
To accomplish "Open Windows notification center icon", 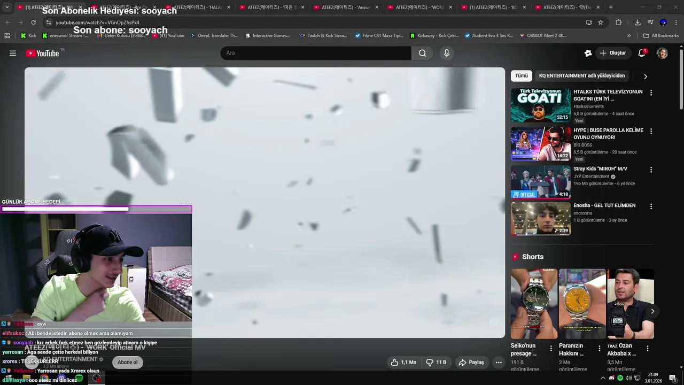I will (x=673, y=378).
